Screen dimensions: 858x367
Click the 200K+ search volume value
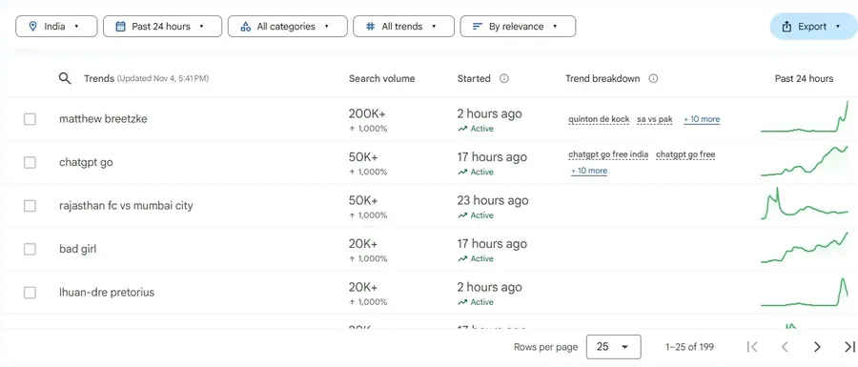[367, 113]
